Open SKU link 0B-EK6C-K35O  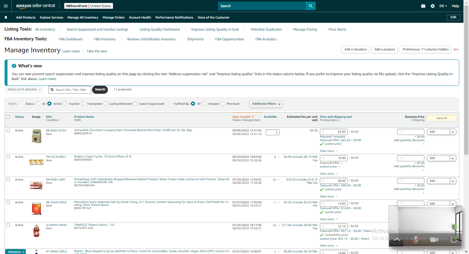point(56,130)
